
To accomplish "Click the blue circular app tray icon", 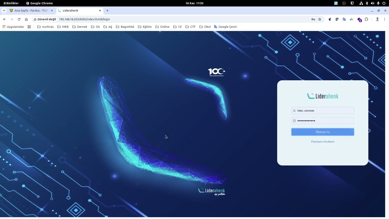I will tap(336, 3).
